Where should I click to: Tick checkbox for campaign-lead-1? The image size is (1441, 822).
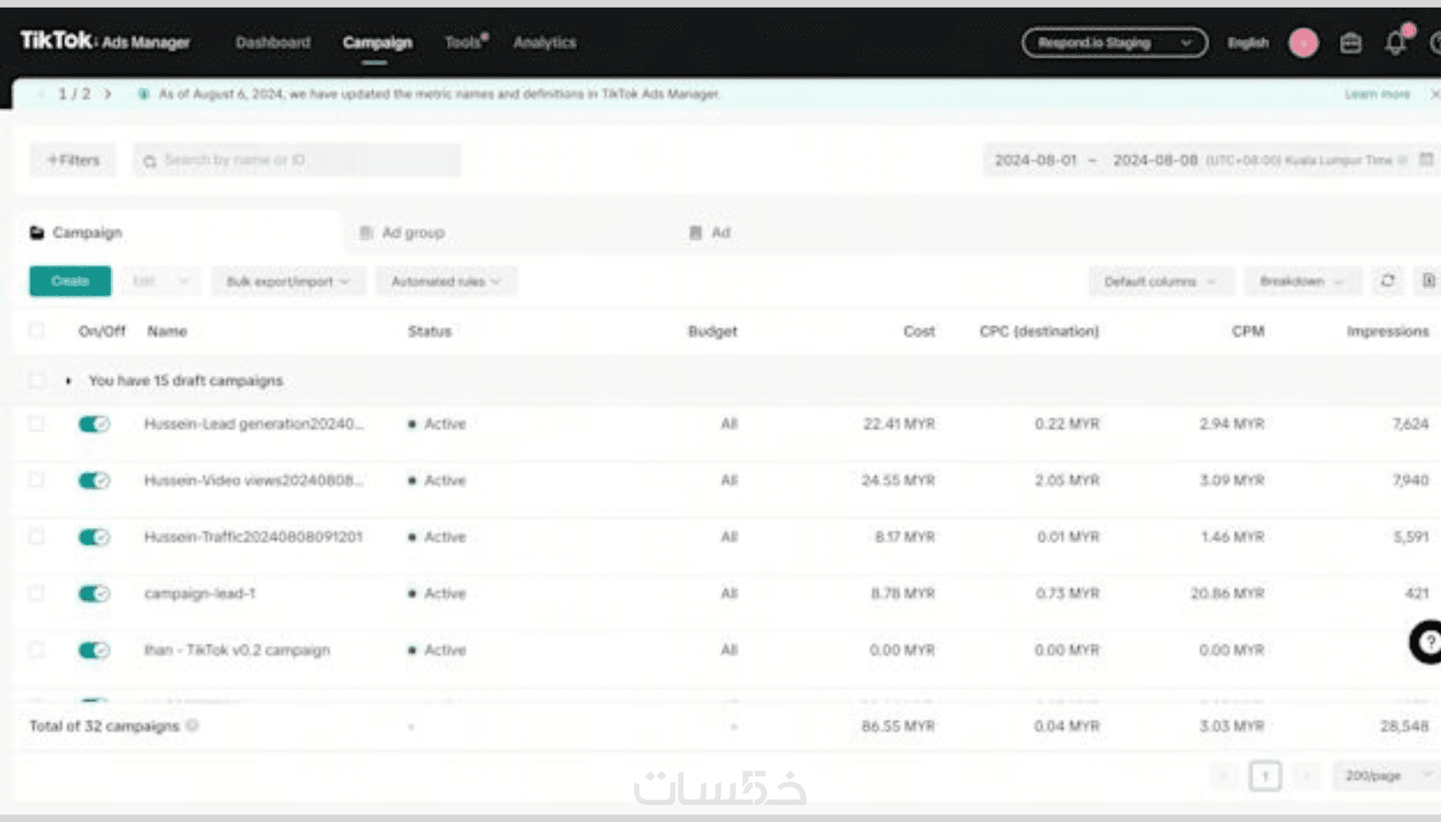[36, 593]
